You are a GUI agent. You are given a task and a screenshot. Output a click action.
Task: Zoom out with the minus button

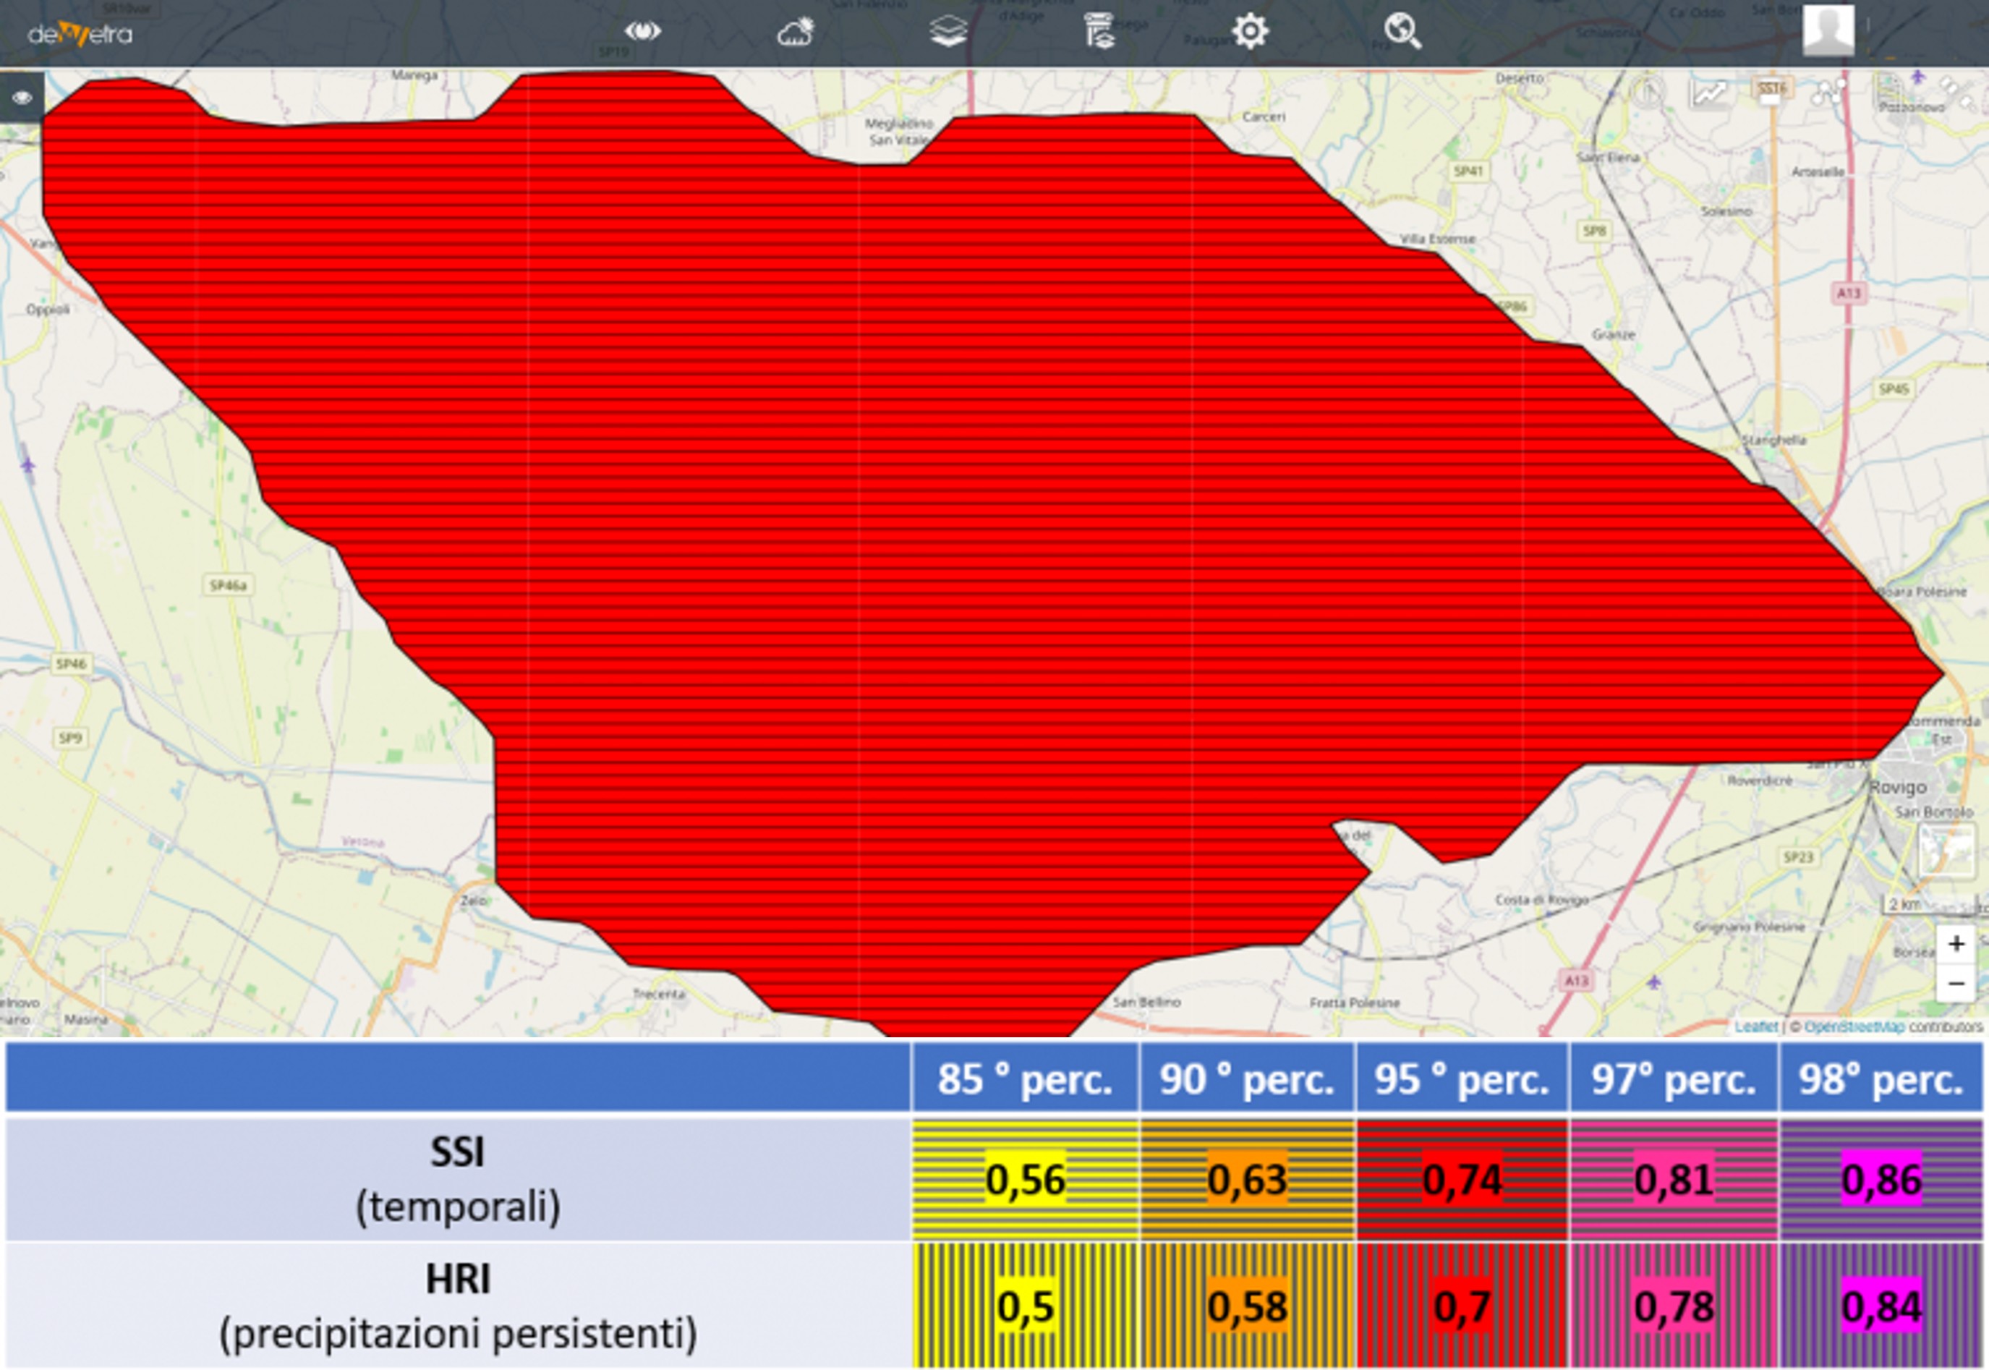[1956, 984]
